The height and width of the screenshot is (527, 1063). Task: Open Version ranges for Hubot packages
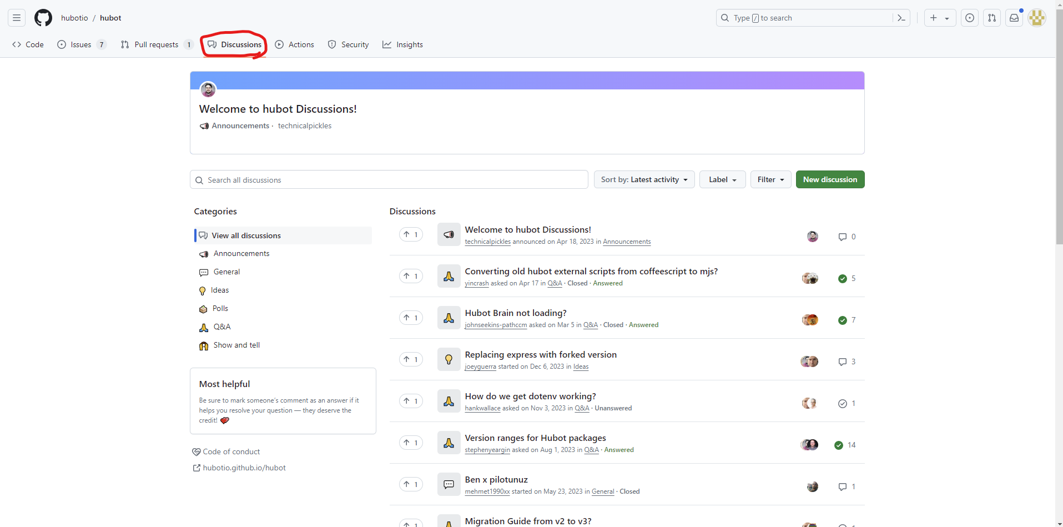535,438
